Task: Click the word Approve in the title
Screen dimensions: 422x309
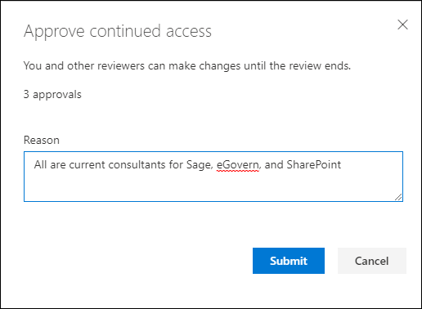Action: point(54,32)
